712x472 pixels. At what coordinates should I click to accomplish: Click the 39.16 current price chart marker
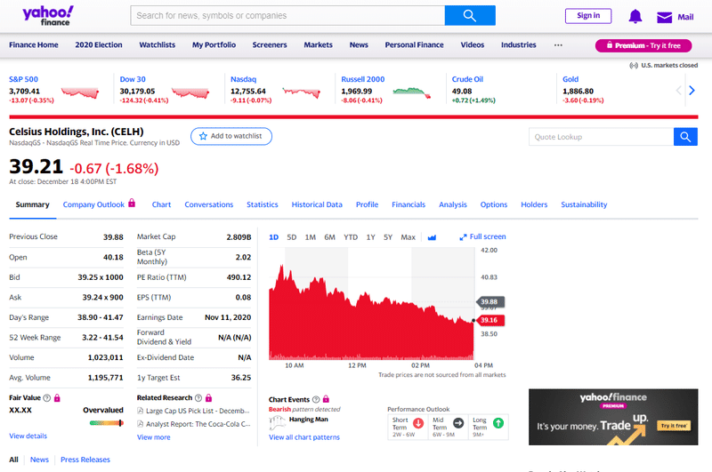[490, 320]
